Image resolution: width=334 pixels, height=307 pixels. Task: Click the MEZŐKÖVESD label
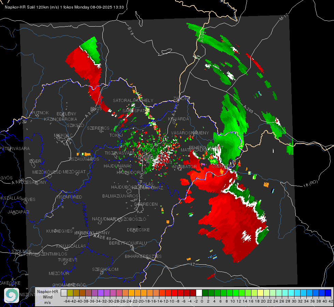(47, 172)
